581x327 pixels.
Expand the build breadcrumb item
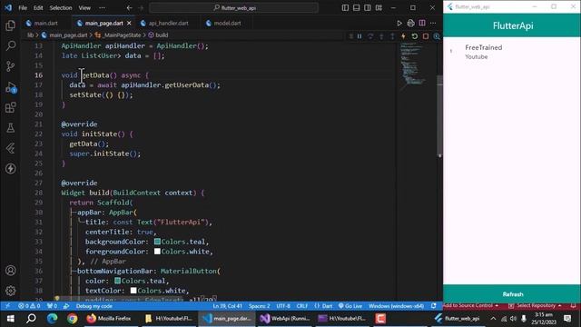click(158, 35)
